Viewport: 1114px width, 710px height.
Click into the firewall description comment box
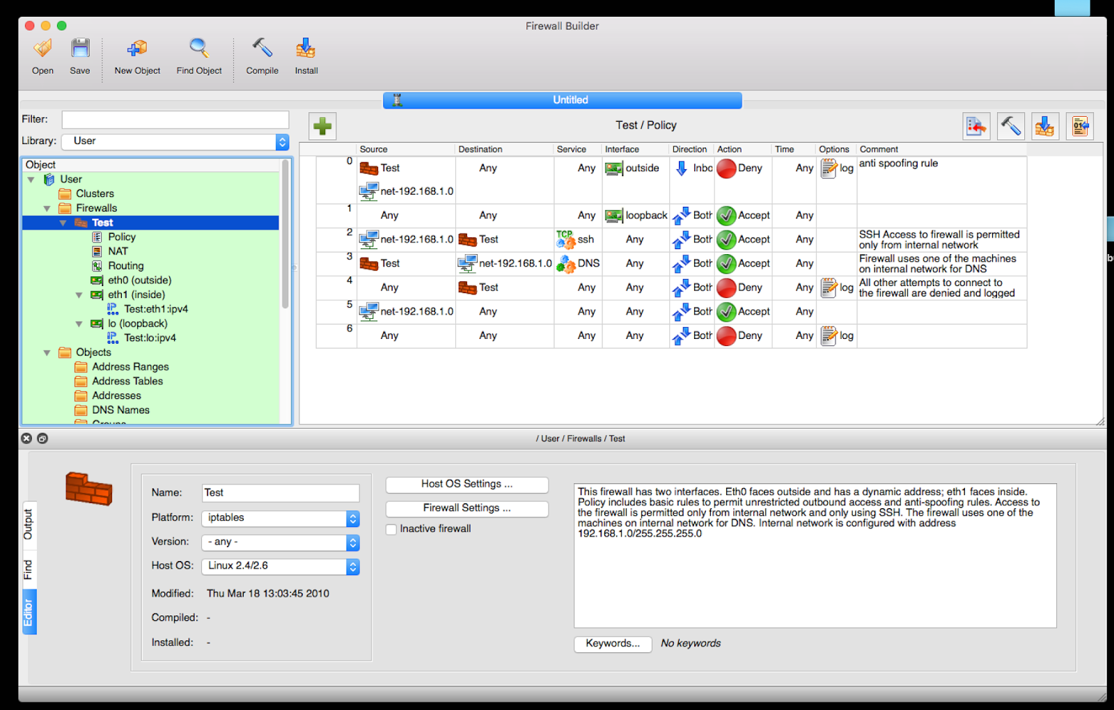pyautogui.click(x=815, y=555)
